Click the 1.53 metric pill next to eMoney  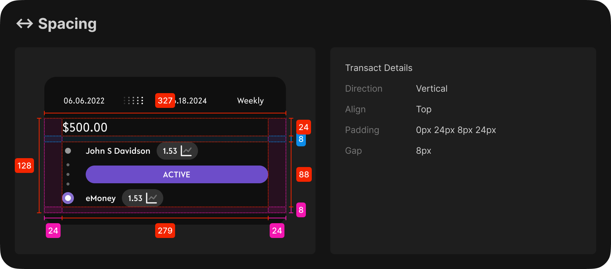tap(143, 198)
